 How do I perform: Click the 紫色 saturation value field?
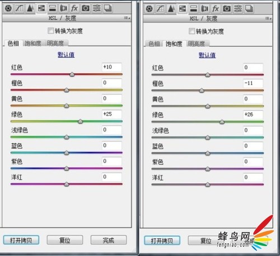(253, 162)
